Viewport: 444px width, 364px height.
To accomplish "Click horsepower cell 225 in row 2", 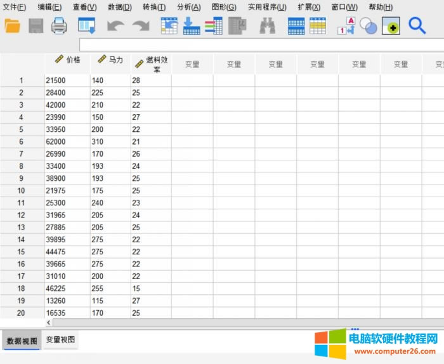I will (x=110, y=93).
